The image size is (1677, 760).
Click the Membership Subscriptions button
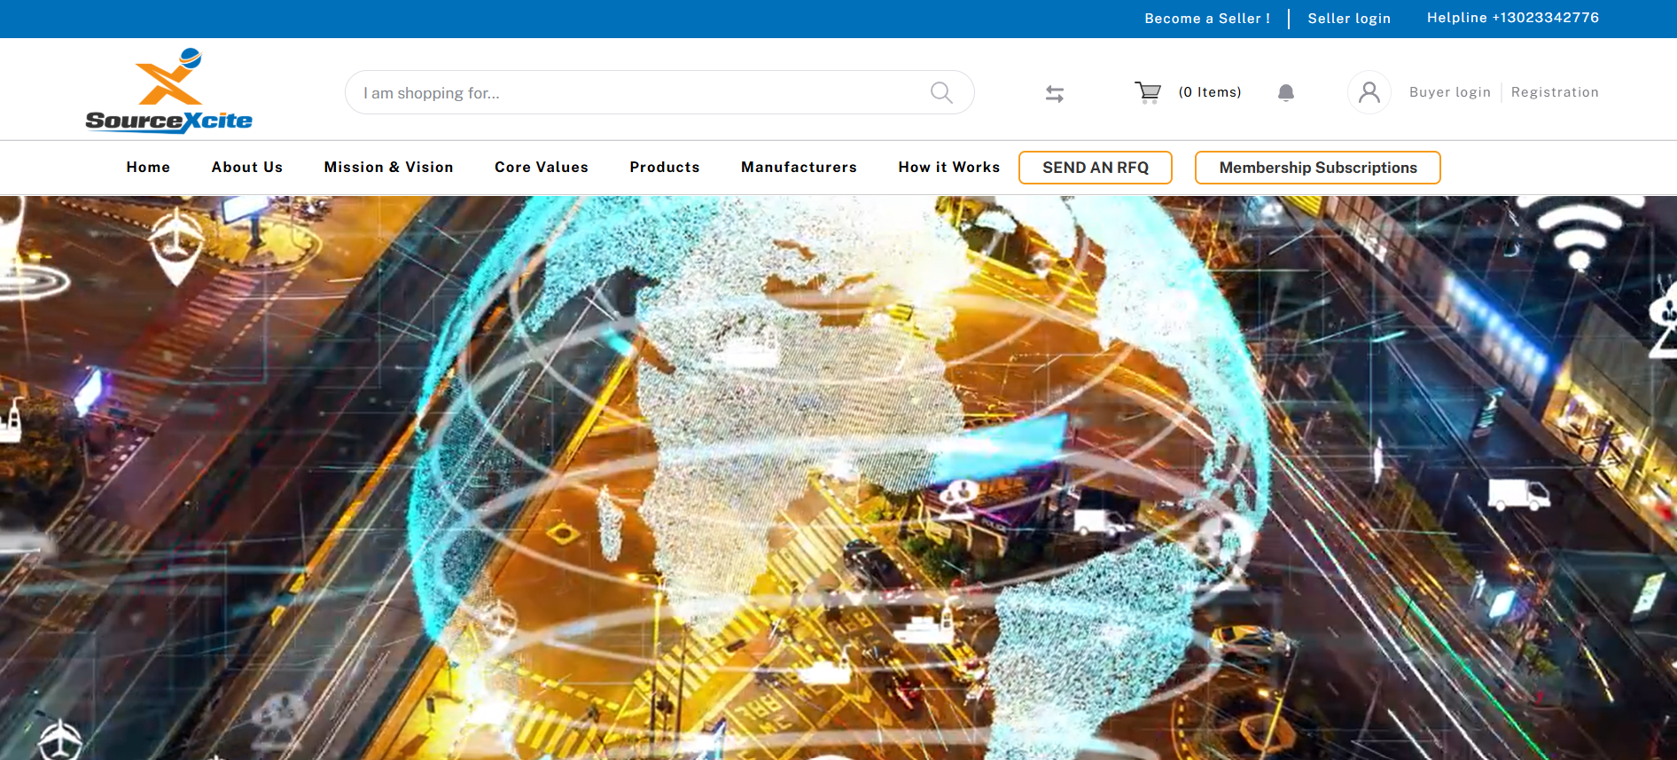click(1318, 168)
